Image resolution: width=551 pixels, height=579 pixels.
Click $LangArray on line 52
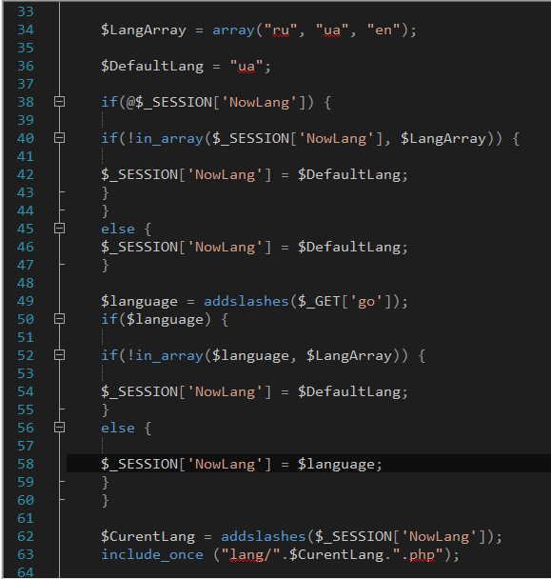coord(349,356)
